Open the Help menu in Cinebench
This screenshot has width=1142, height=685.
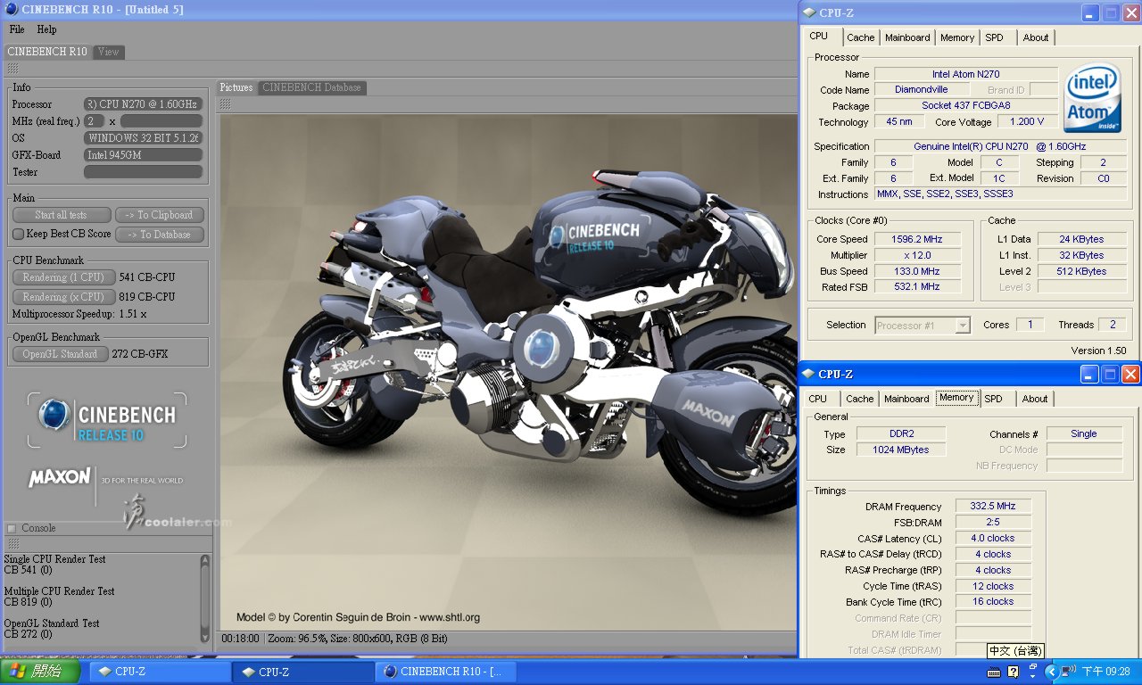click(x=46, y=29)
